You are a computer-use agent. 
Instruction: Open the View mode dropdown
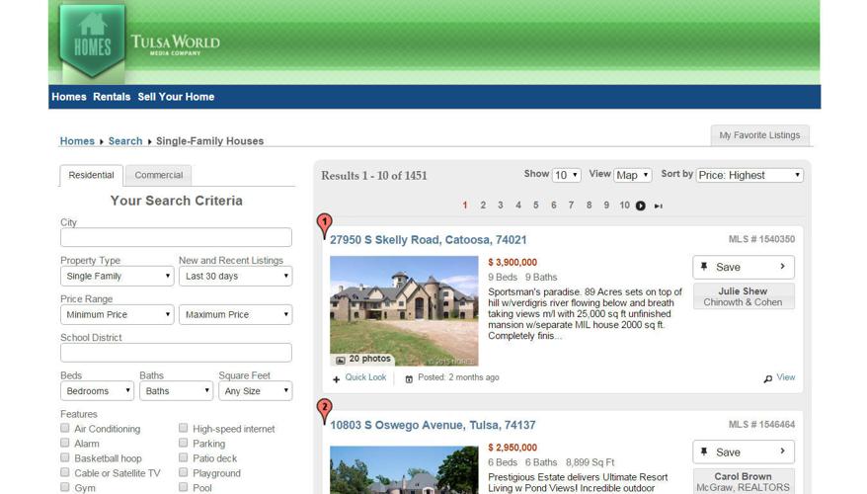pos(633,175)
